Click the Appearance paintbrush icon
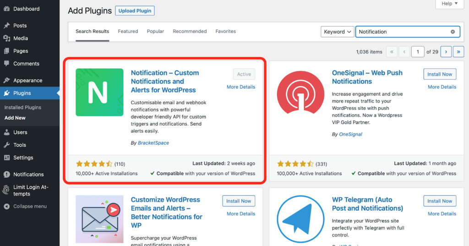The image size is (469, 246). point(6,80)
